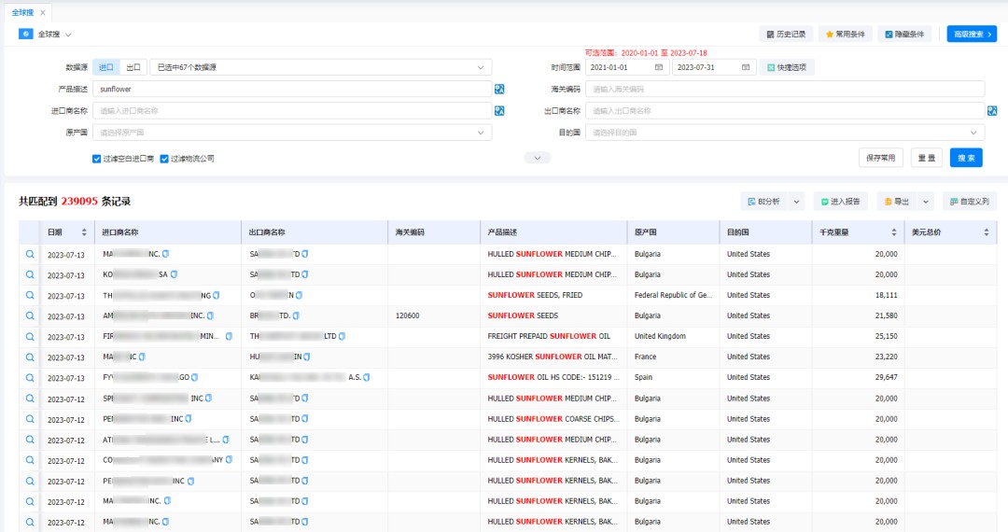Click translate icon beside 产品描述 field
This screenshot has height=532, width=1008.
coord(499,90)
